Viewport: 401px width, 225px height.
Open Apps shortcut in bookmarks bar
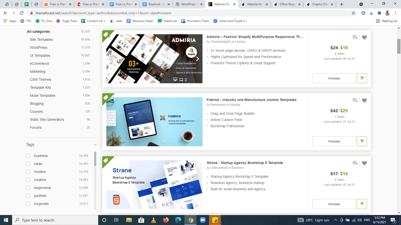tap(10, 21)
